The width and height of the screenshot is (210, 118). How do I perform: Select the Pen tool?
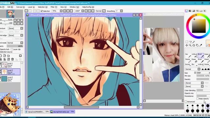coord(188,55)
